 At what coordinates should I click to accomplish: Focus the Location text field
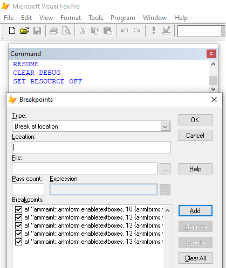click(x=91, y=147)
